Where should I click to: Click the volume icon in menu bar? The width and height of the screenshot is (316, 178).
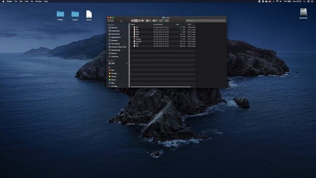(x=280, y=1)
